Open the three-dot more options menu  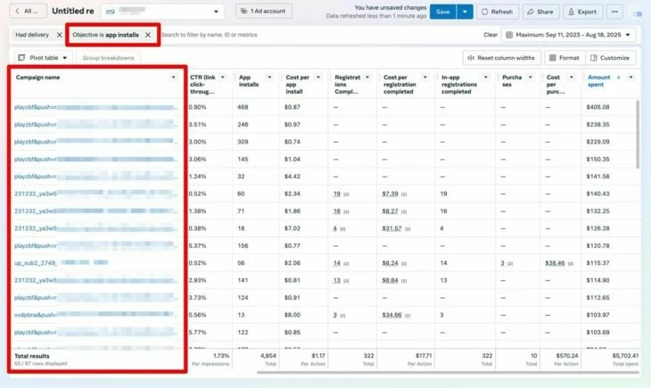(614, 12)
